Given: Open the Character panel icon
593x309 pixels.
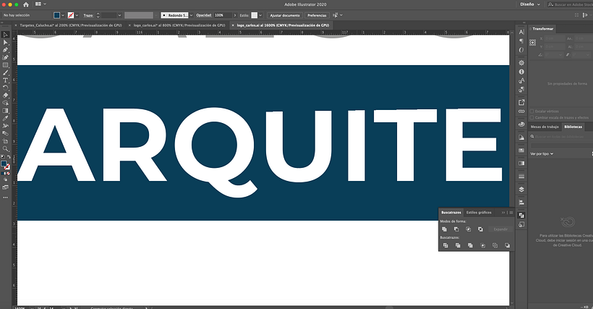Looking at the screenshot, I should pyautogui.click(x=521, y=32).
